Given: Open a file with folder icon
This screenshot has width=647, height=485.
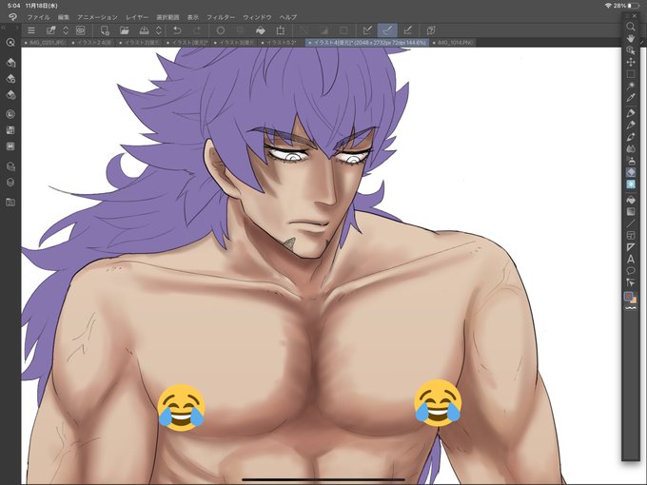Looking at the screenshot, I should [125, 30].
